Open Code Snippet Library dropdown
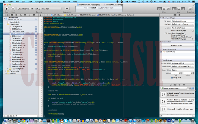Screen dimensions: 198x124 [174, 88]
